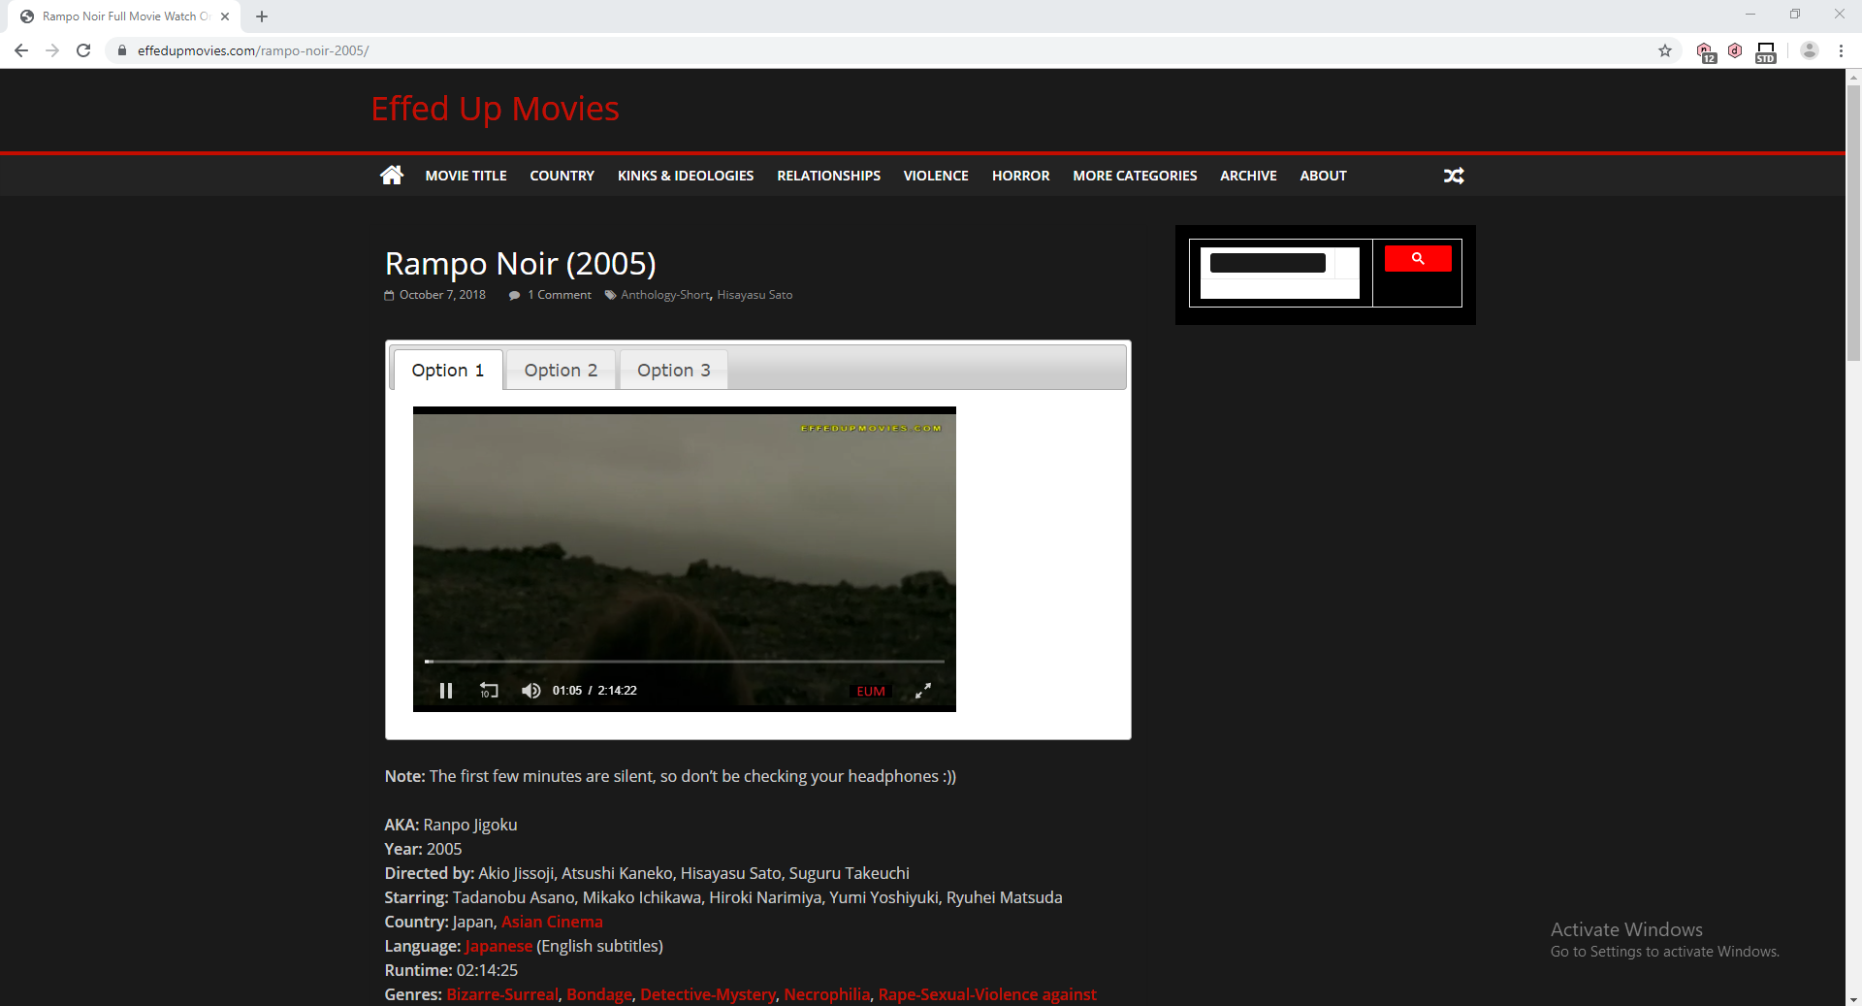Image resolution: width=1862 pixels, height=1006 pixels.
Task: Click the browser reload icon
Action: tap(83, 50)
